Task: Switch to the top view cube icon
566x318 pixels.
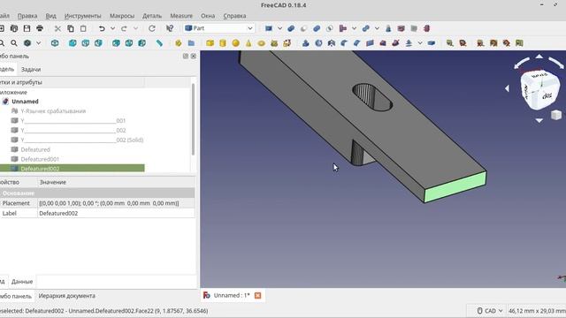Action: point(86,43)
